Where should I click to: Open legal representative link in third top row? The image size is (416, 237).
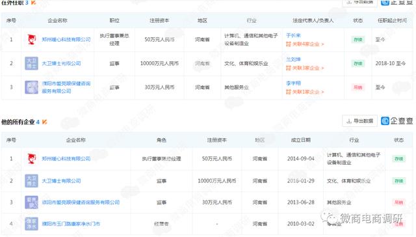pos(293,83)
